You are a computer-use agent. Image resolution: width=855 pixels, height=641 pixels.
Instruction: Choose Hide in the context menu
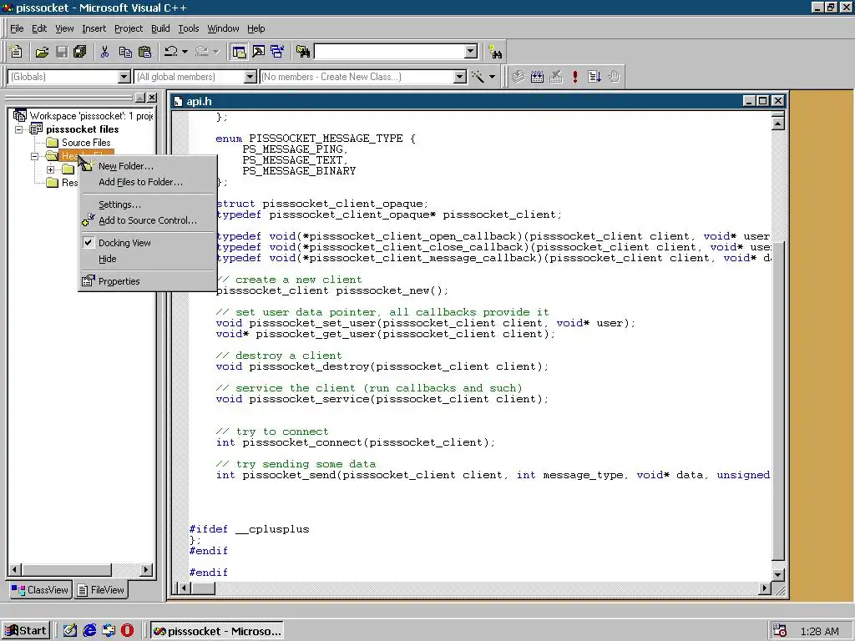coord(148,259)
